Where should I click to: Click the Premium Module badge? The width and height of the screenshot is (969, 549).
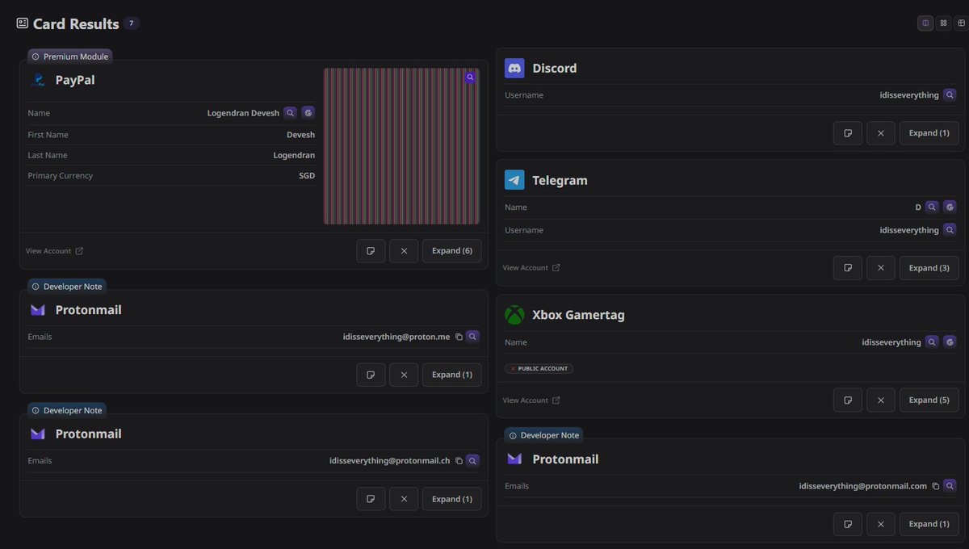(x=70, y=57)
